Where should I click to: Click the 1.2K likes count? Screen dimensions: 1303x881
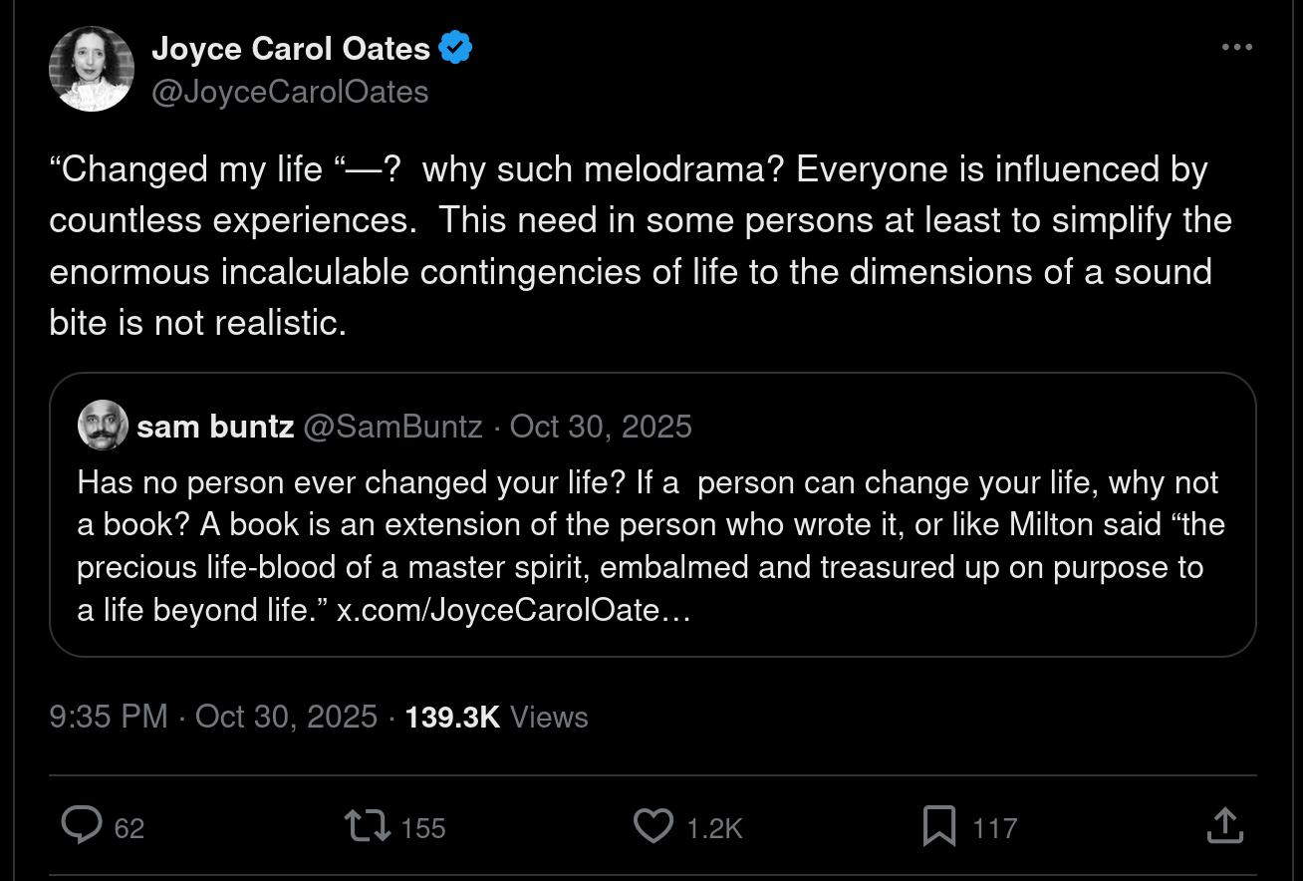714,828
